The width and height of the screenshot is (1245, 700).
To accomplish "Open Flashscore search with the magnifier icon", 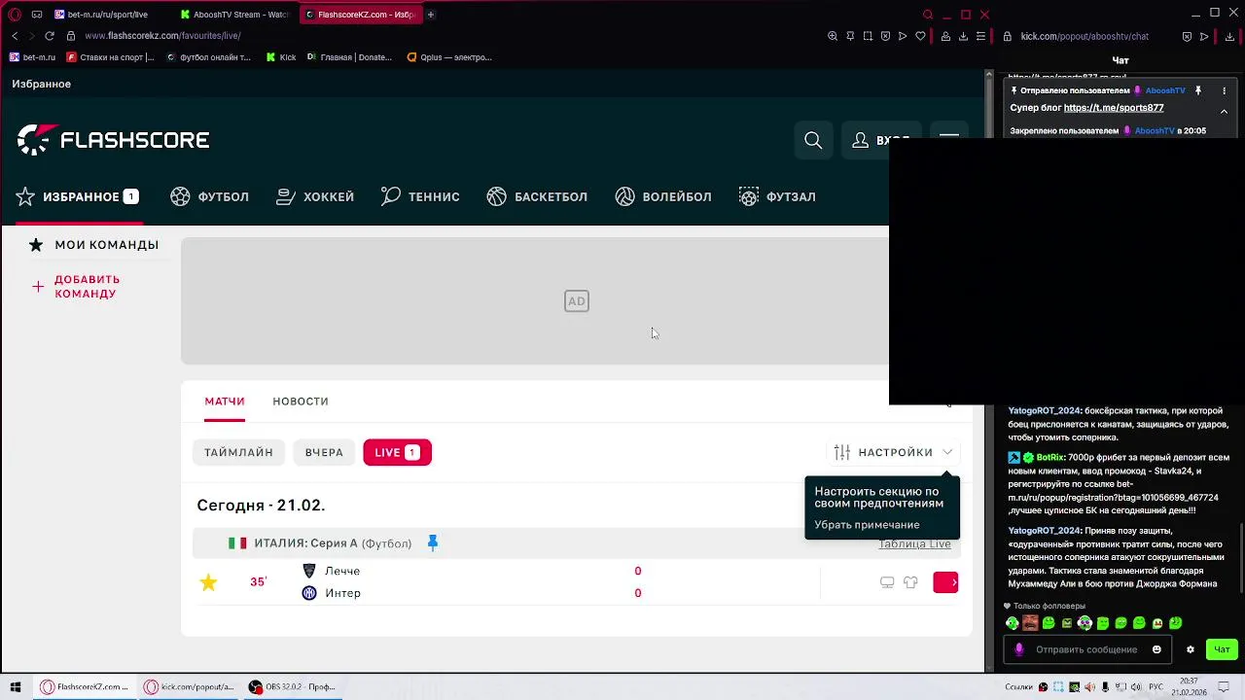I will click(813, 141).
